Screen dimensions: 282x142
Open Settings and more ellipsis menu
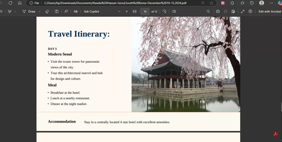[x=271, y=3]
